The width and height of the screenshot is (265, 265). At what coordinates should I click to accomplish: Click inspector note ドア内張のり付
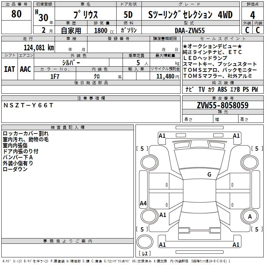point(21,151)
